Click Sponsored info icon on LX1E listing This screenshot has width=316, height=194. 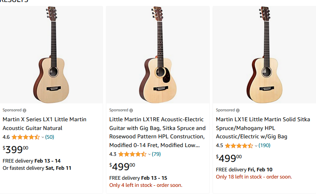click(x=238, y=110)
